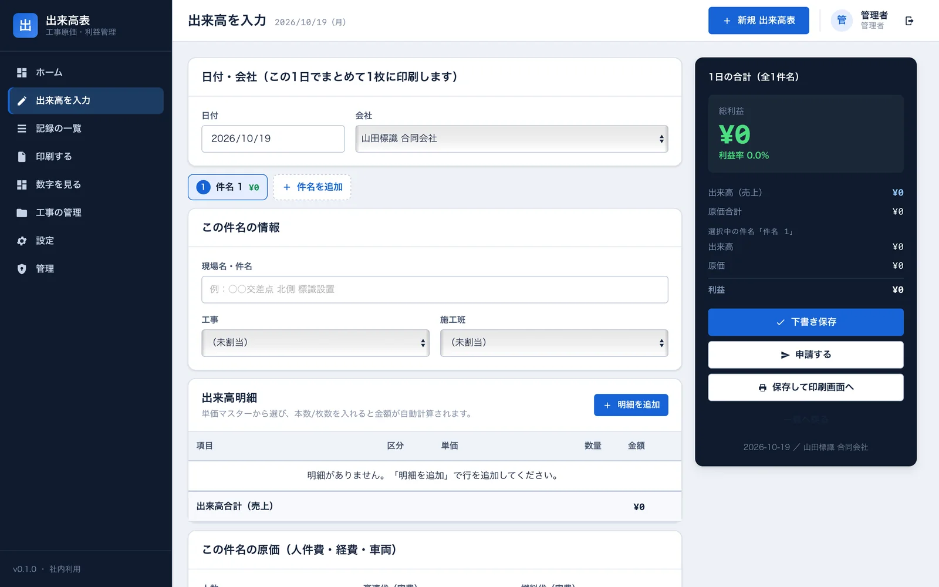
Task: Click the gear icon beside 設定
Action: pyautogui.click(x=22, y=241)
